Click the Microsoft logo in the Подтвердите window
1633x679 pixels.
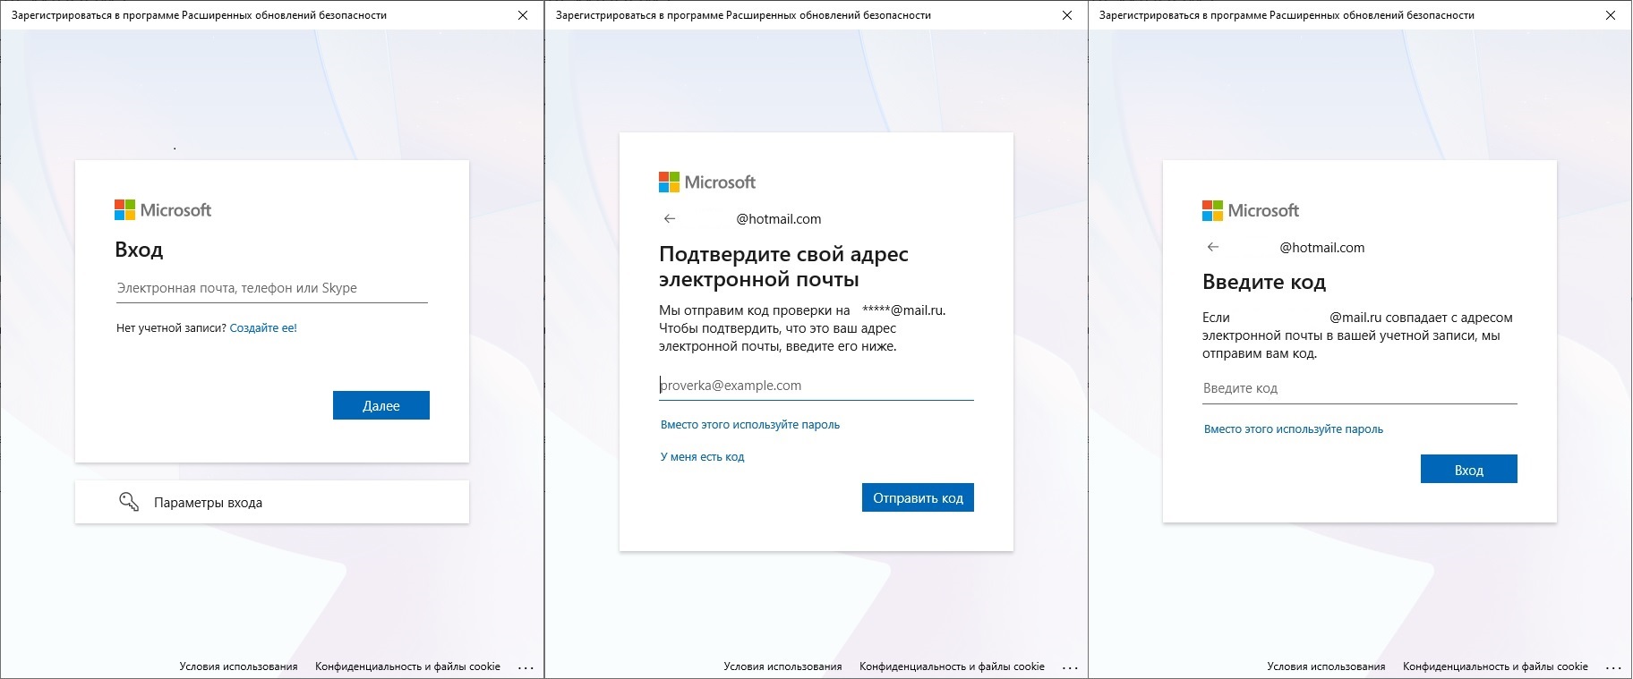707,182
